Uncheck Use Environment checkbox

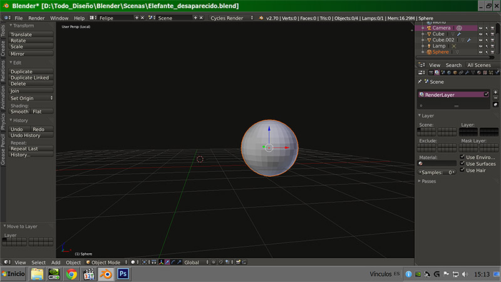coord(462,157)
